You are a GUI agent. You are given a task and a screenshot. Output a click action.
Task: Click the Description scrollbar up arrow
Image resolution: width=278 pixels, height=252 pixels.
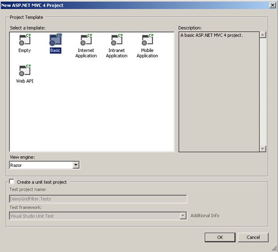point(263,35)
